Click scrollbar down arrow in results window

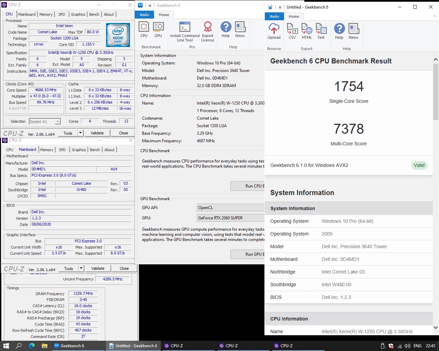pos(436,328)
